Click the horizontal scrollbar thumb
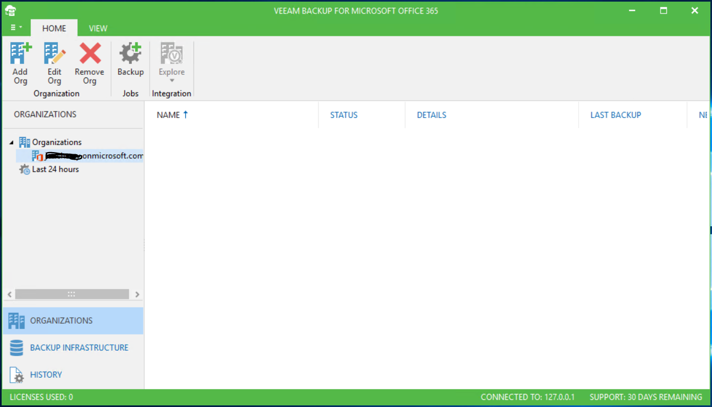This screenshot has height=407, width=712. click(72, 294)
